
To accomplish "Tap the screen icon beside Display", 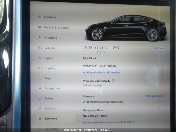I will click(x=40, y=68).
